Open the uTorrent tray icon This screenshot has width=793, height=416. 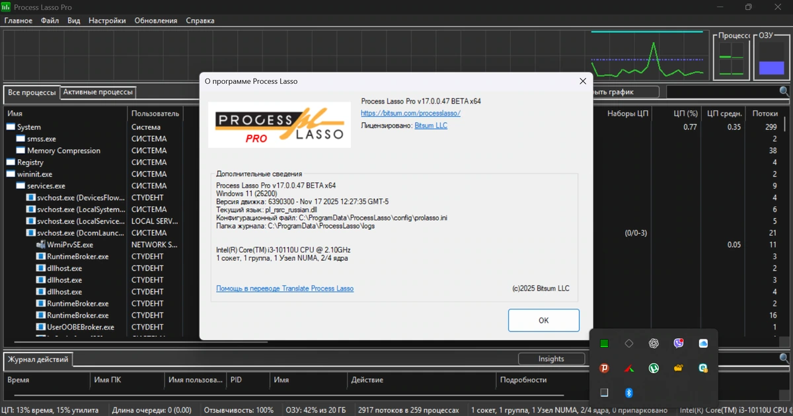(654, 368)
